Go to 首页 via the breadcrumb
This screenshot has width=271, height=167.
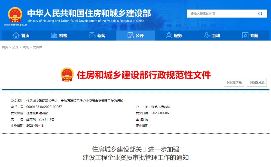[x=5, y=47]
